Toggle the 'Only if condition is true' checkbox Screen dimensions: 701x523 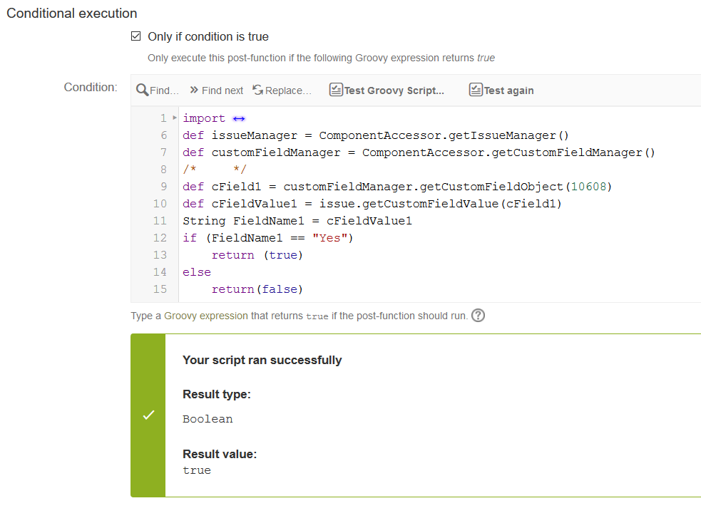tap(136, 36)
